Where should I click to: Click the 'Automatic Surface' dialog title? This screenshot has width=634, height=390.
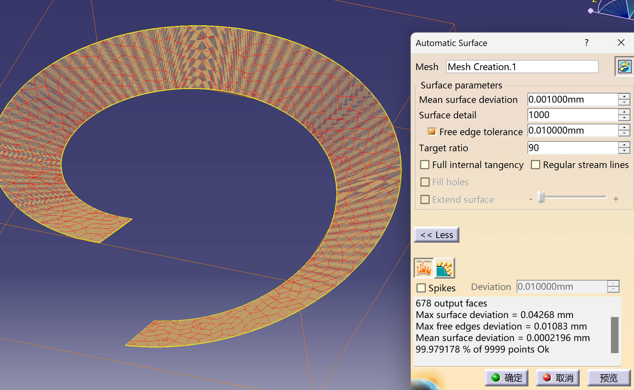click(x=451, y=43)
